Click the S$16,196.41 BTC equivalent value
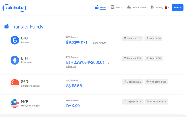The width and height of the screenshot is (186, 117). click(100, 43)
